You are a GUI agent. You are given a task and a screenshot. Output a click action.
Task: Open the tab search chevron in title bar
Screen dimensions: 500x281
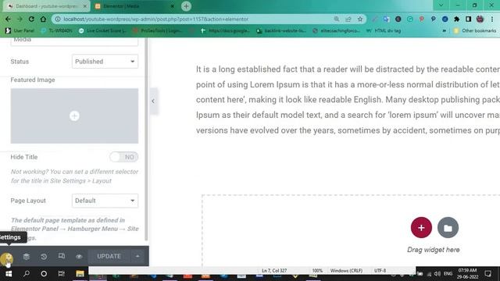tap(441, 5)
